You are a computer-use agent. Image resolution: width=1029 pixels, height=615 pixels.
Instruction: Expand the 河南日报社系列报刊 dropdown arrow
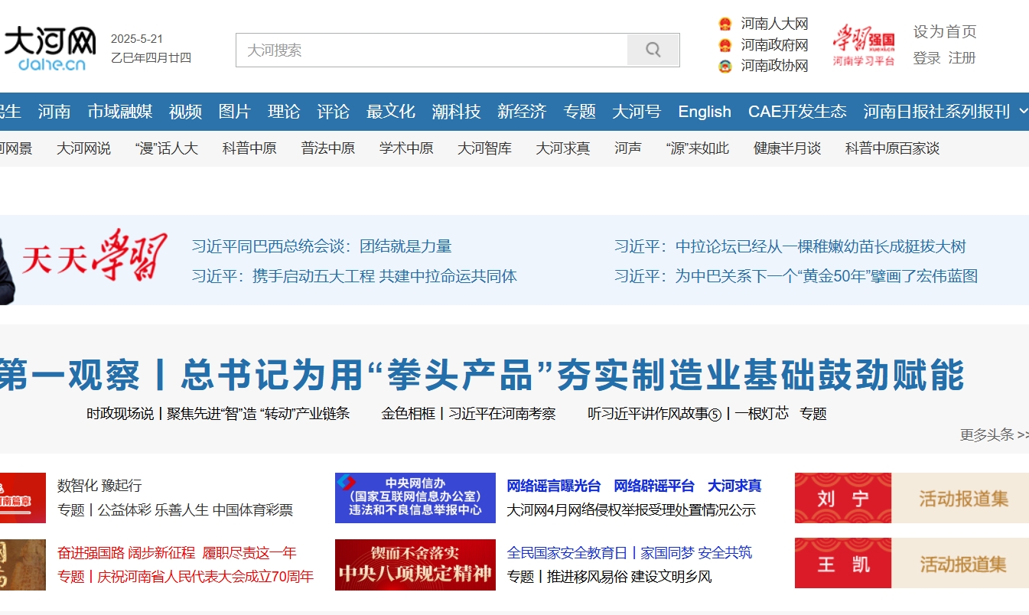1023,112
